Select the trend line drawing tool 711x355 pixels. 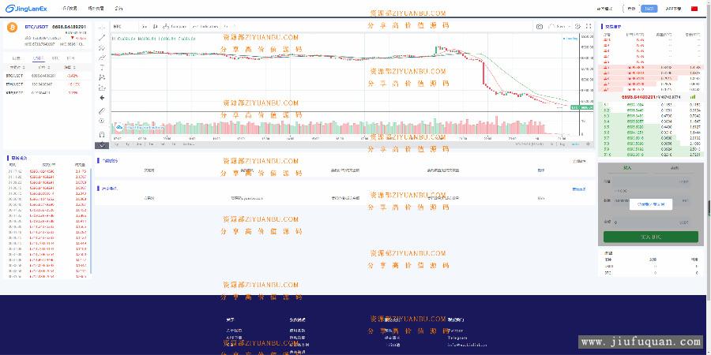(102, 38)
